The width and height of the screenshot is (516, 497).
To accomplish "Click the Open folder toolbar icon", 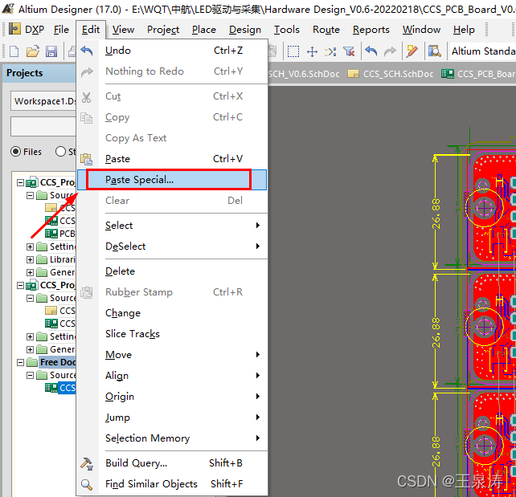I will pos(33,51).
